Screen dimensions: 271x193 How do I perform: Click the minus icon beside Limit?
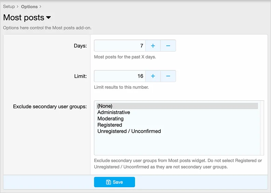[x=168, y=76]
